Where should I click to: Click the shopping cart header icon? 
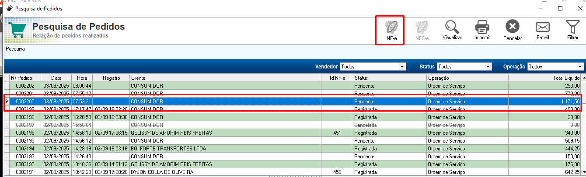(17, 30)
